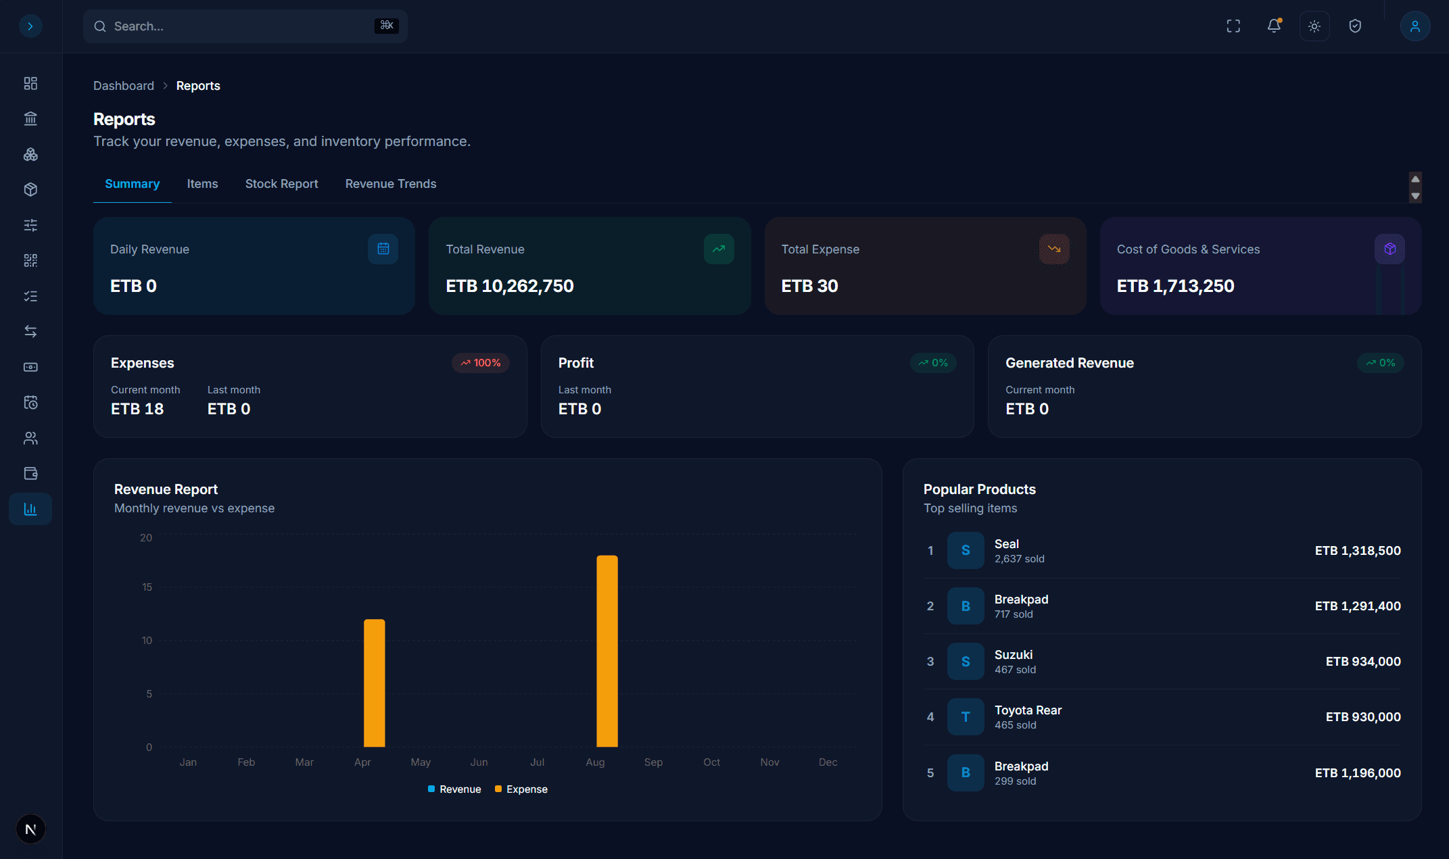
Task: Click the Profit 0% badge
Action: (x=933, y=363)
